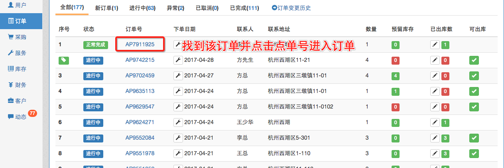Click pencil edit icon in AP7911925 row
The image size is (504, 168).
(435, 45)
